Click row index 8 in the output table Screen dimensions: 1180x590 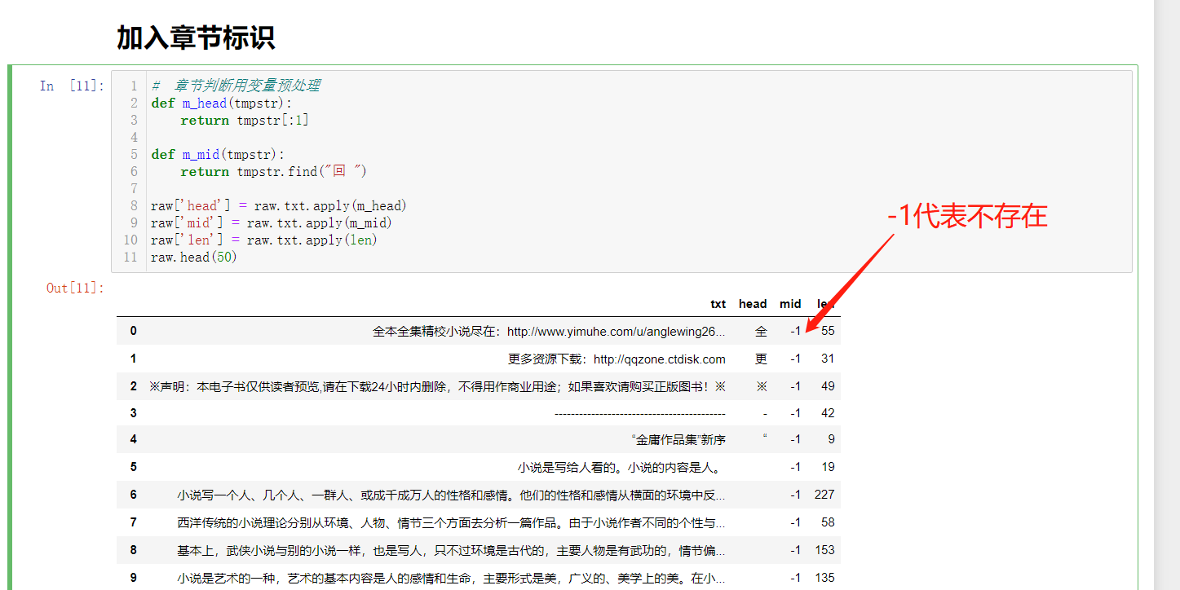click(134, 550)
